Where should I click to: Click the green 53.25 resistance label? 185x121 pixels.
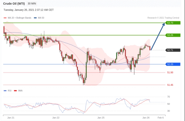coord(173,35)
